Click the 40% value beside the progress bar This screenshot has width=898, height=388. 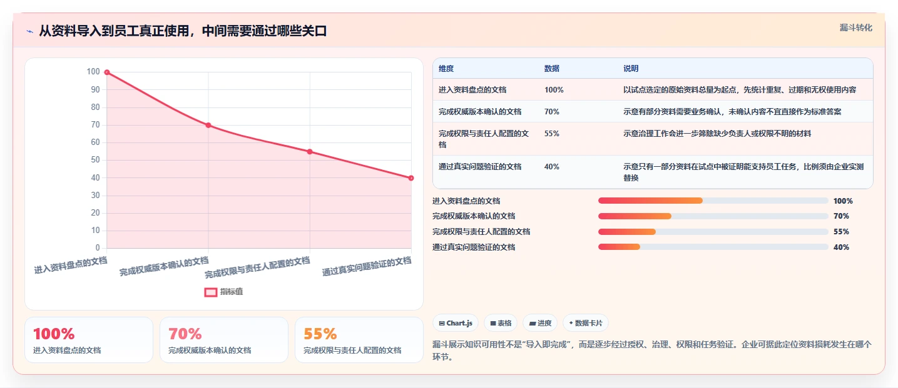tap(841, 247)
